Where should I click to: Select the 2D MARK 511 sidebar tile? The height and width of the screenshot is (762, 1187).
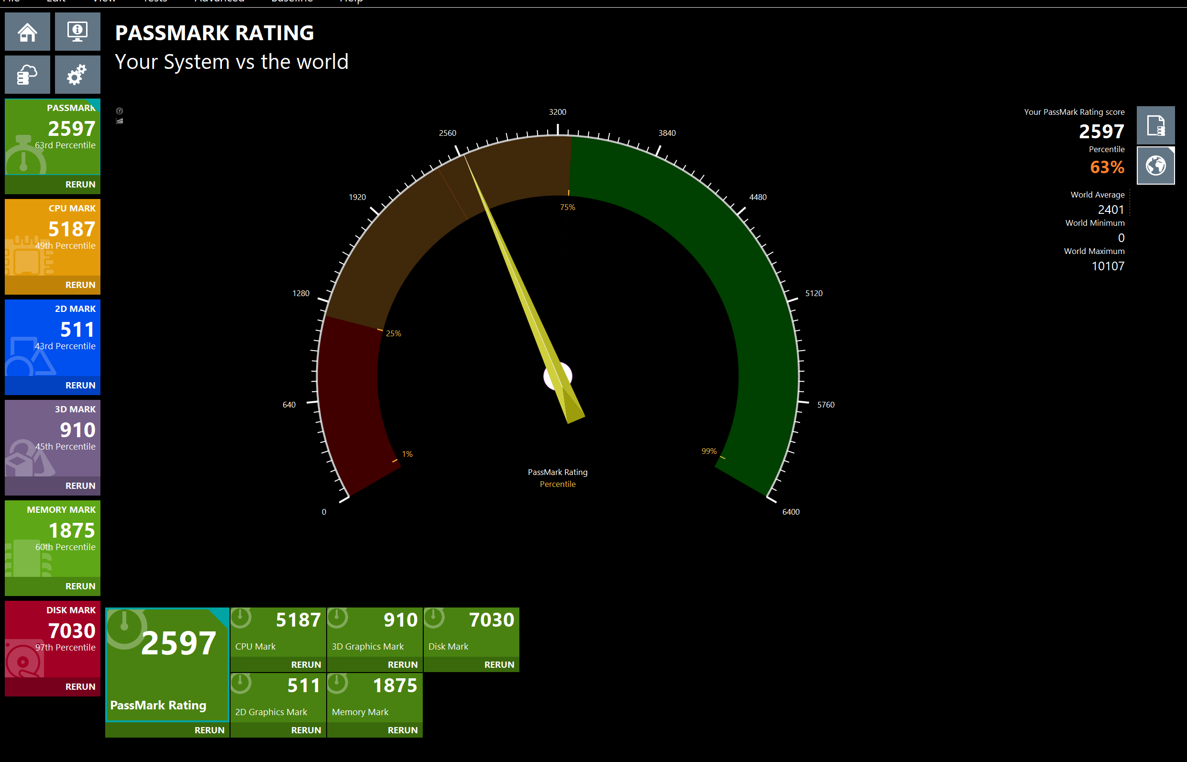[53, 338]
